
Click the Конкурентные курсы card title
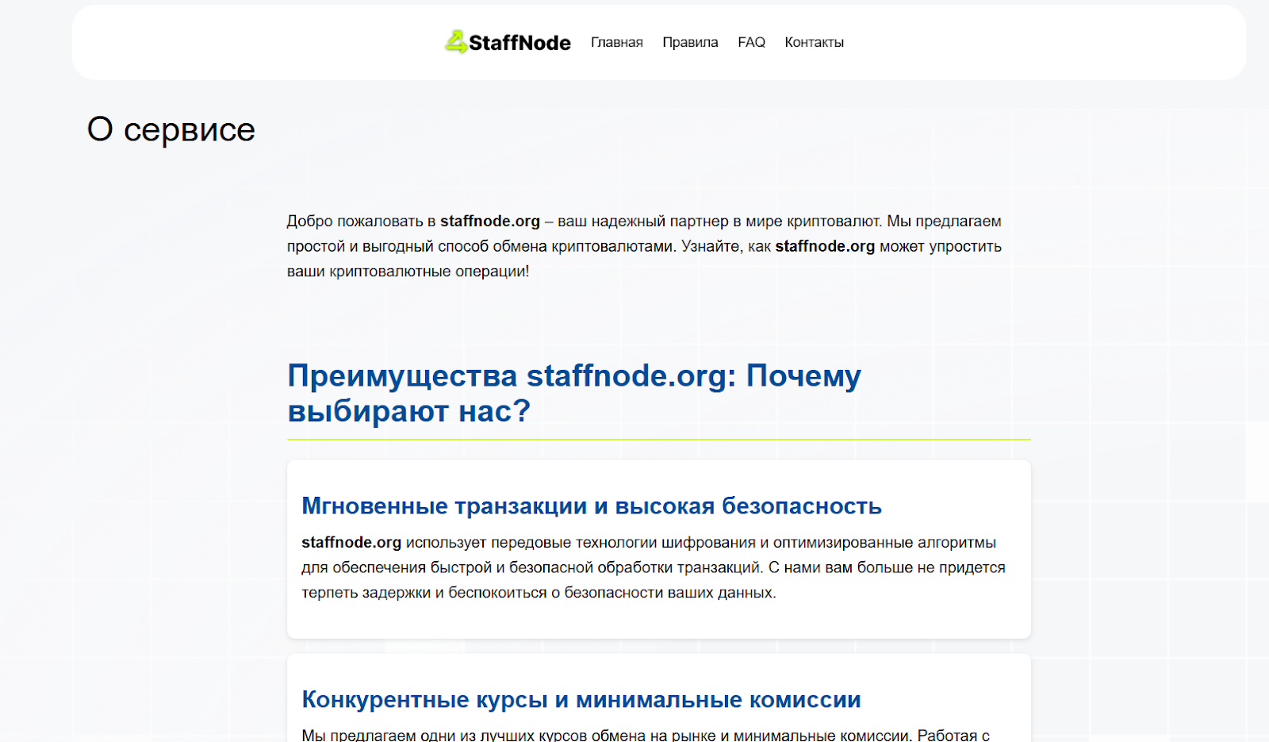tap(581, 699)
